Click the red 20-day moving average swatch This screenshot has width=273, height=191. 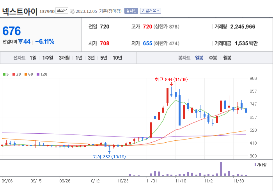[14, 74]
